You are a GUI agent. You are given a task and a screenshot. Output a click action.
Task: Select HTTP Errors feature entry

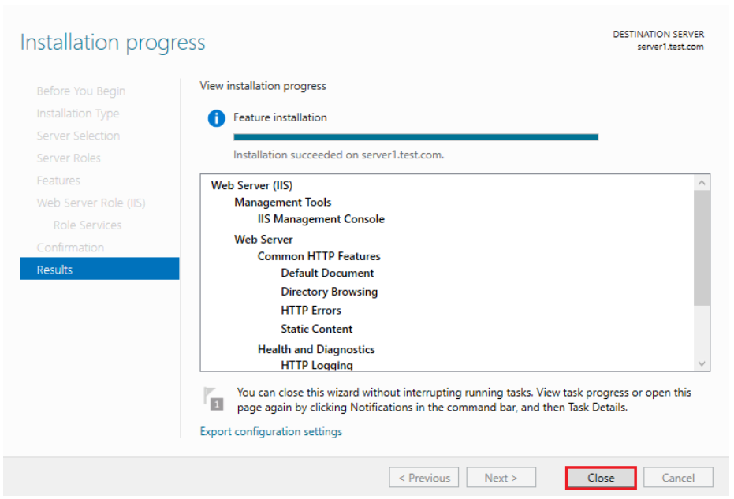coord(311,311)
